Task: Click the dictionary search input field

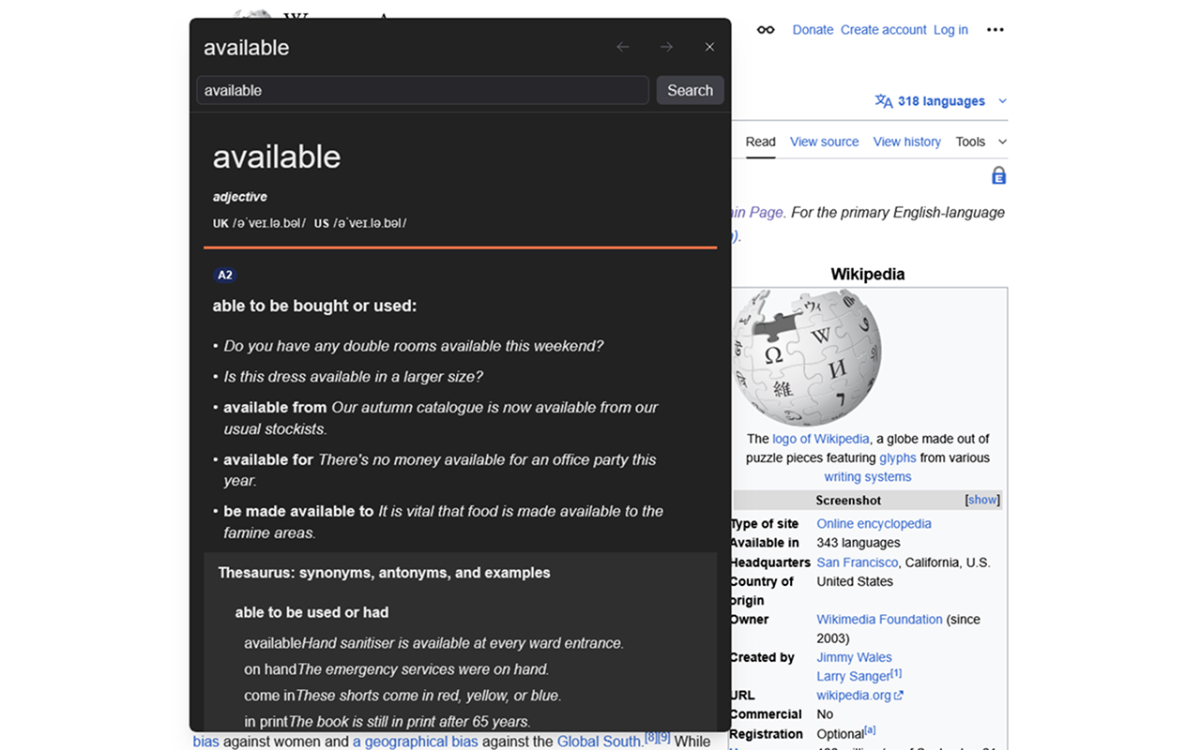Action: (x=422, y=90)
